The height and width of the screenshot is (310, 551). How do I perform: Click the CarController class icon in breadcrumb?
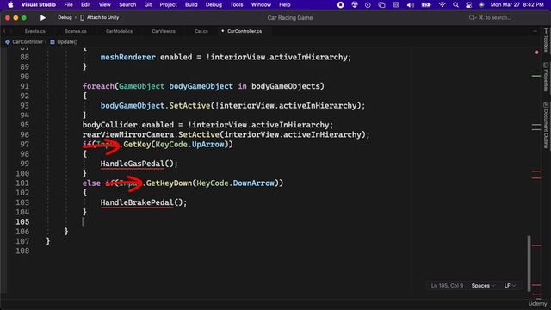click(8, 42)
